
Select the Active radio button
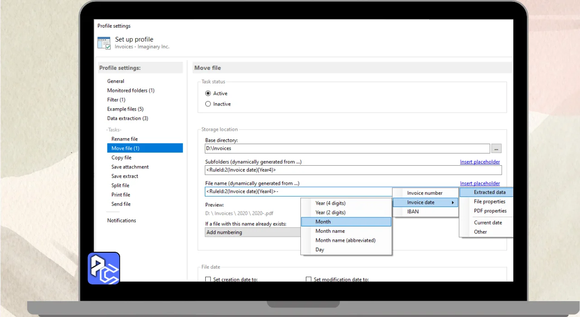click(x=208, y=93)
